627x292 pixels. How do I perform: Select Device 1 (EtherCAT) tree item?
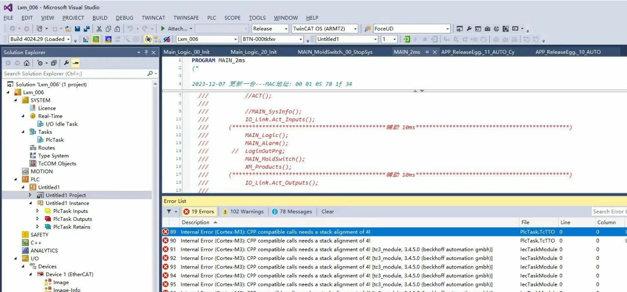click(69, 274)
